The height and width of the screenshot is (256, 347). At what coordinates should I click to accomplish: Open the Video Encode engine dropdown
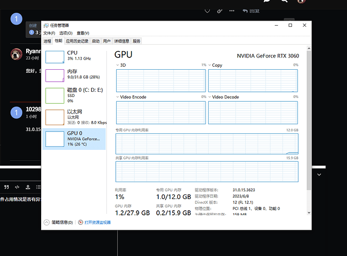point(117,97)
